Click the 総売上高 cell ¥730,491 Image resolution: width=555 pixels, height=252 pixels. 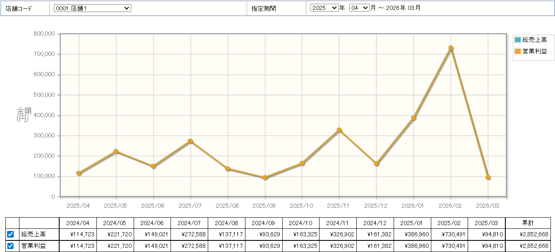point(449,234)
